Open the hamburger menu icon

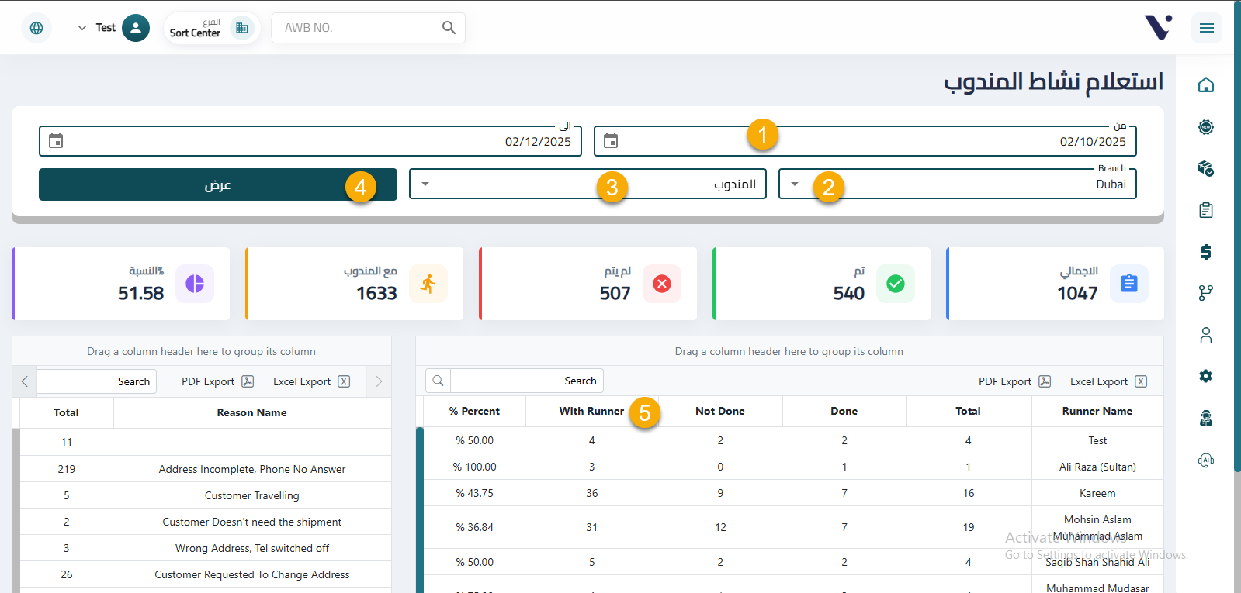(1206, 28)
